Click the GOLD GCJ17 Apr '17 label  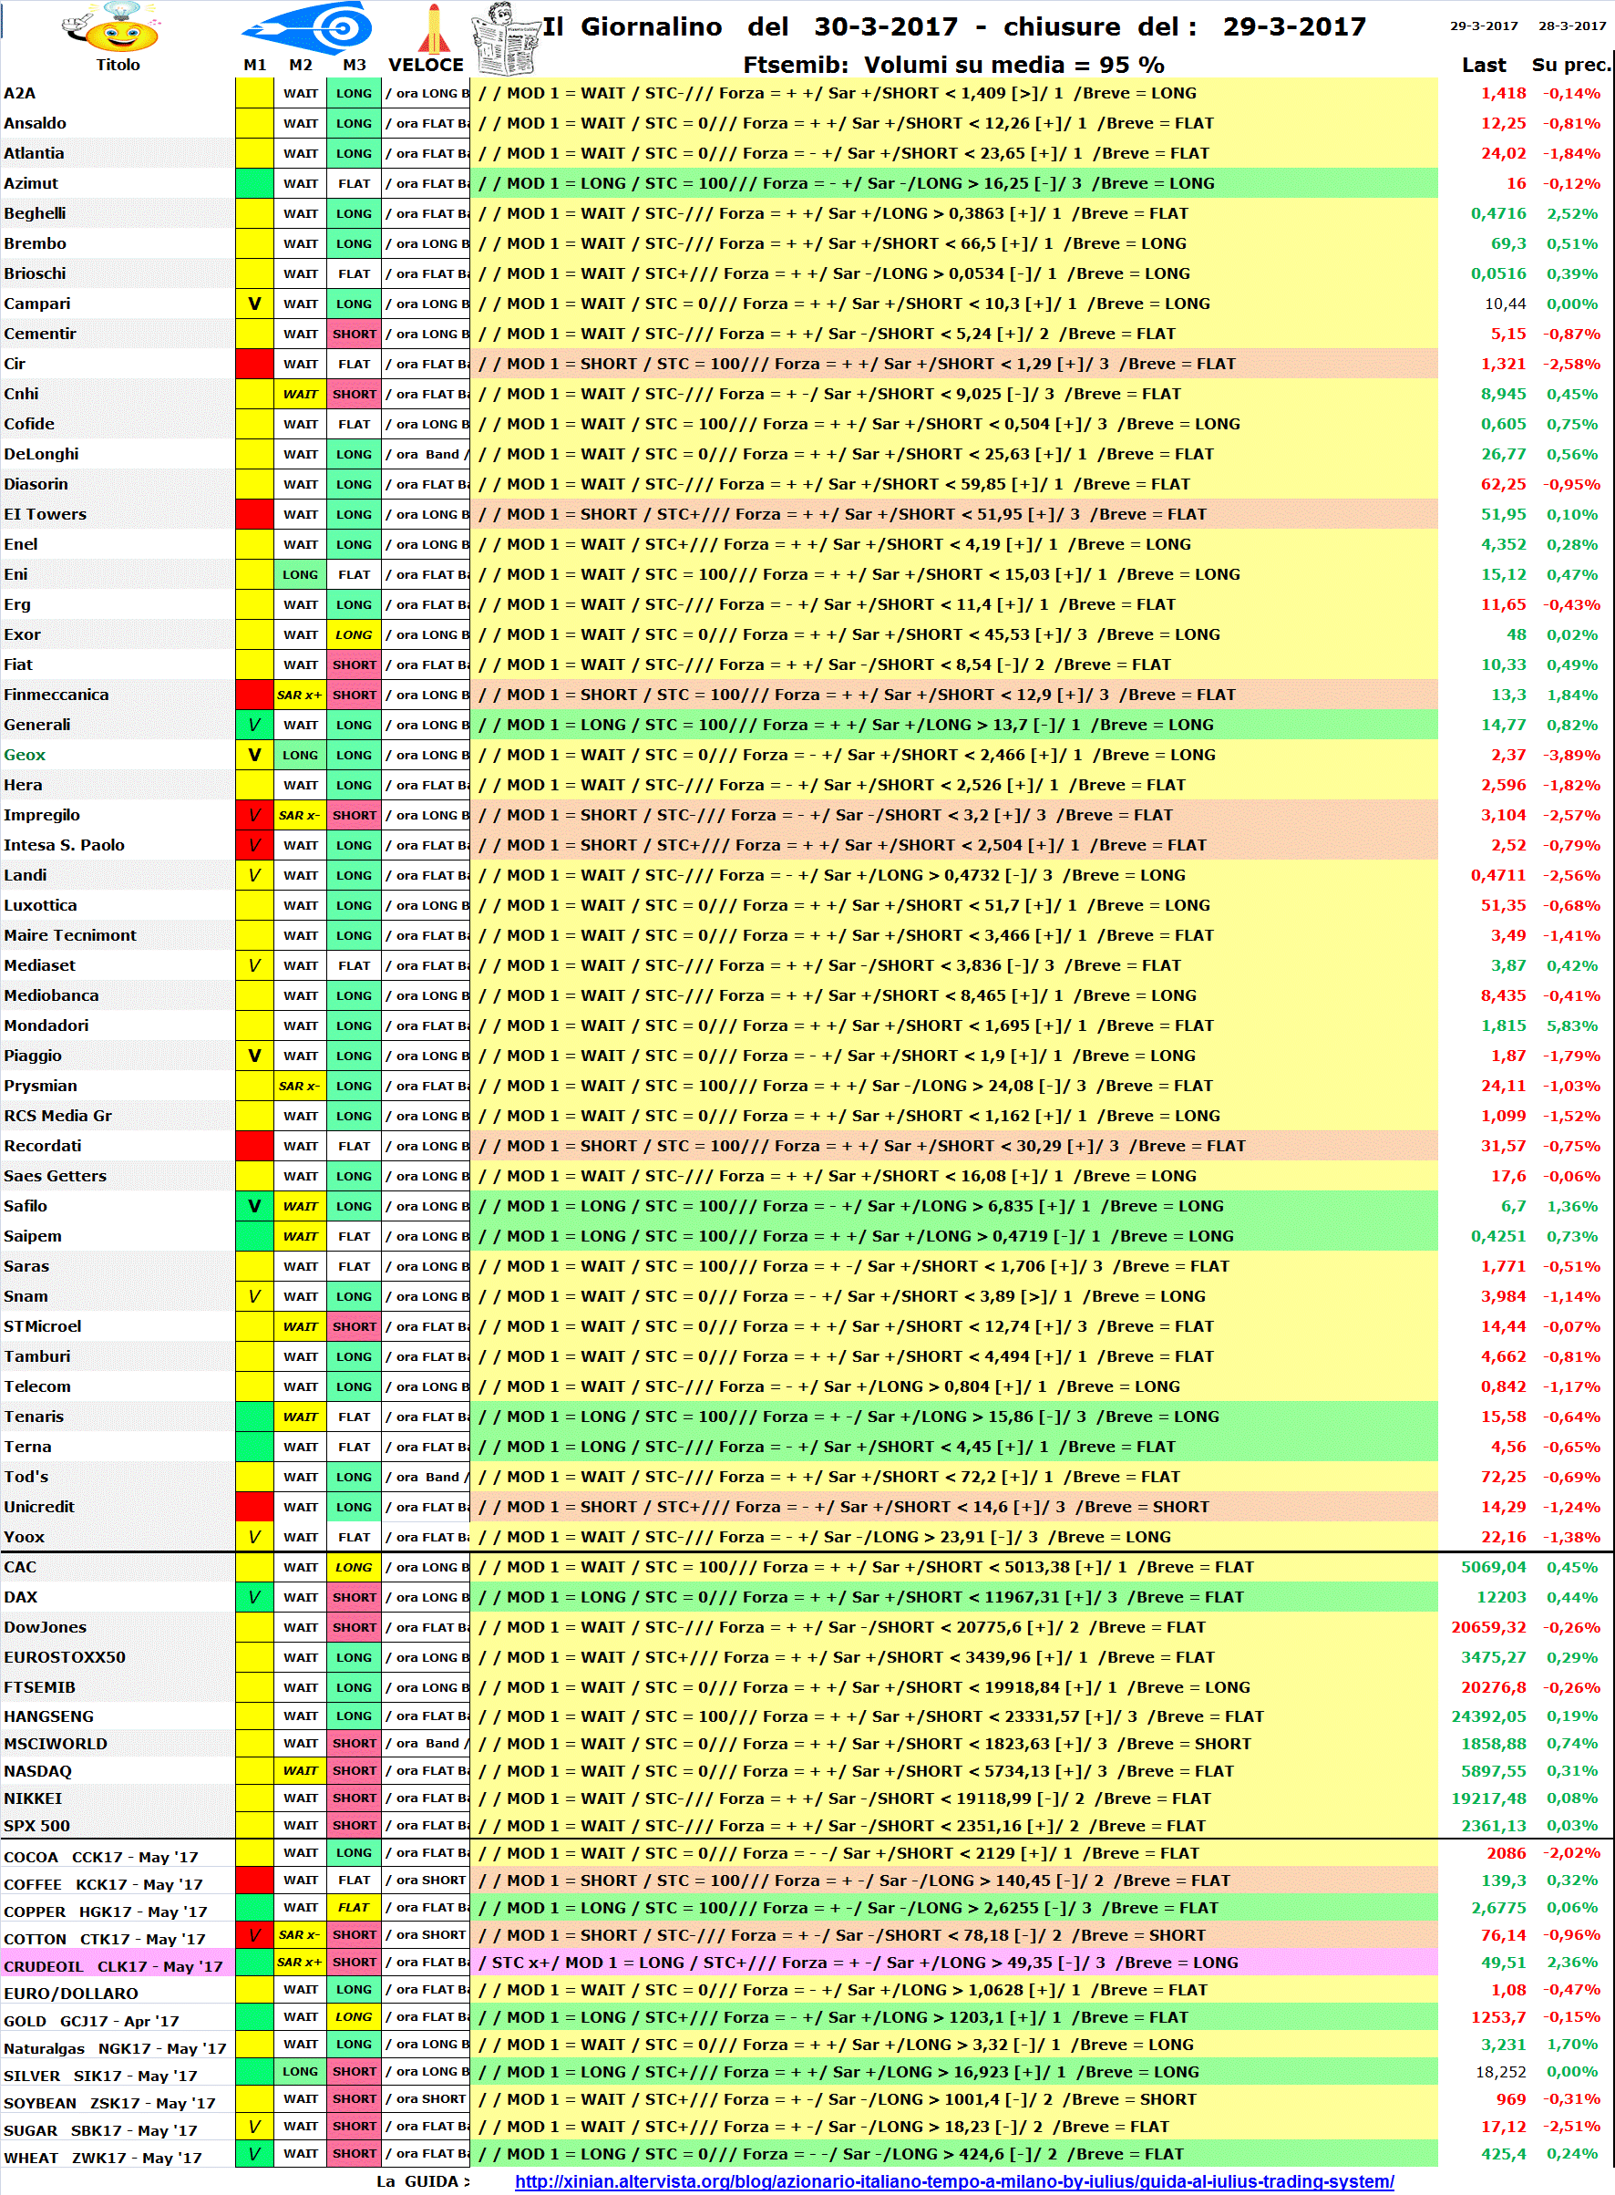pyautogui.click(x=92, y=2020)
